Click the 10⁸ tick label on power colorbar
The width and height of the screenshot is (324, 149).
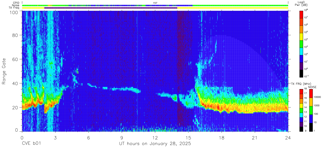point(306,10)
